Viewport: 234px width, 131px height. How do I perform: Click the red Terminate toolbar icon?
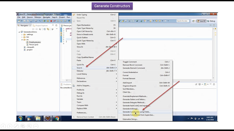click(51, 21)
